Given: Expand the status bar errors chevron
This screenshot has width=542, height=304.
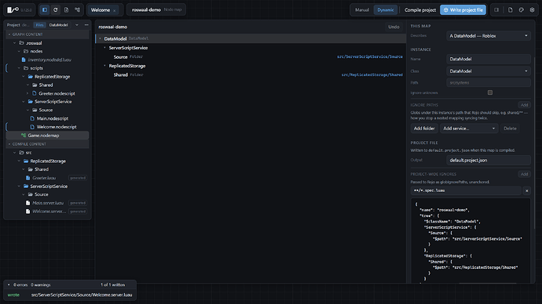Looking at the screenshot, I should 9,284.
